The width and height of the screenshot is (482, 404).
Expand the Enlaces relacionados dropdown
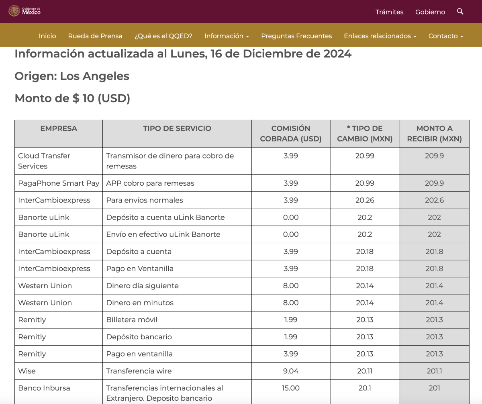tap(380, 36)
